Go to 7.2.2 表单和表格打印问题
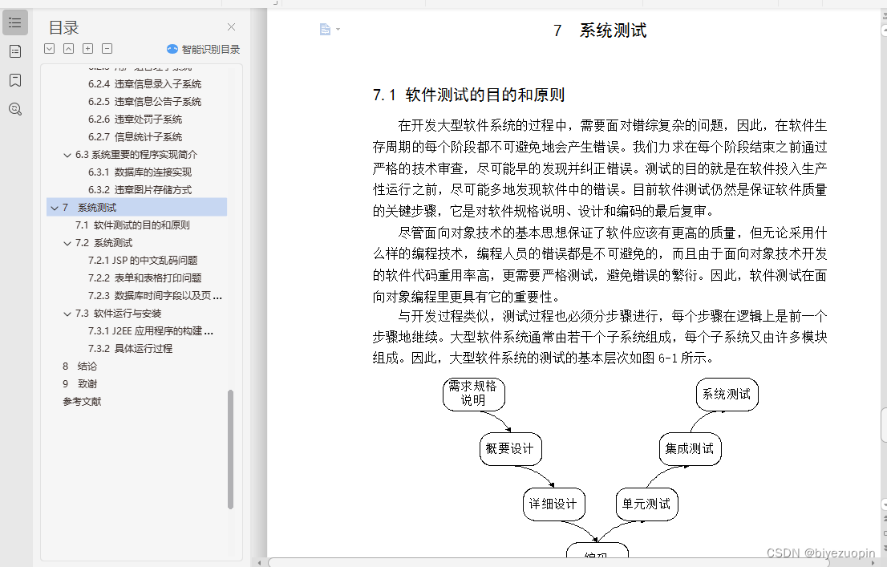This screenshot has width=887, height=567. click(145, 277)
